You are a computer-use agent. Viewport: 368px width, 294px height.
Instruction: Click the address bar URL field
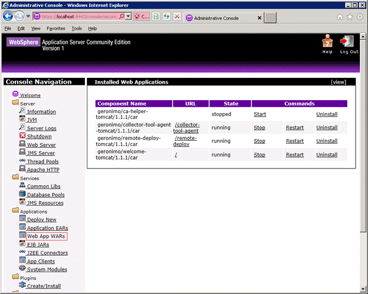[x=79, y=16]
